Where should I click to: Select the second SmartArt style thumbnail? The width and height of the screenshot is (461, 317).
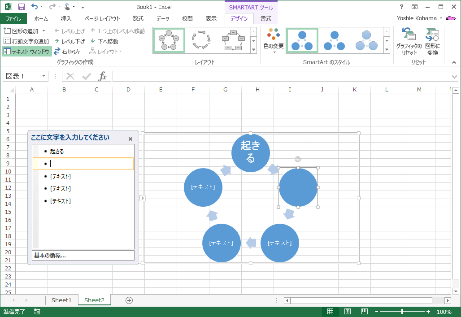pos(335,41)
